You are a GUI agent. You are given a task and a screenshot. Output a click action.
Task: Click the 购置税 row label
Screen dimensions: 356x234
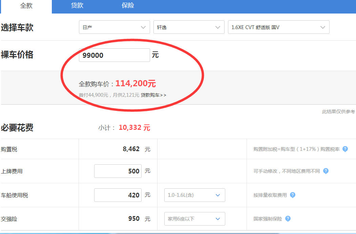click(9, 149)
